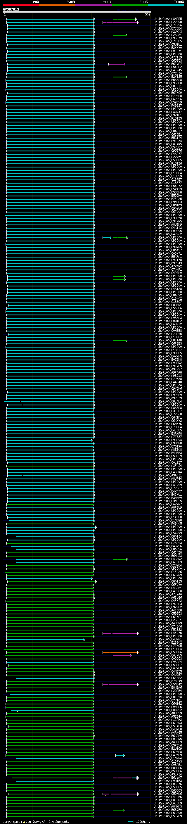Click the query end position 502

tap(147, 14)
